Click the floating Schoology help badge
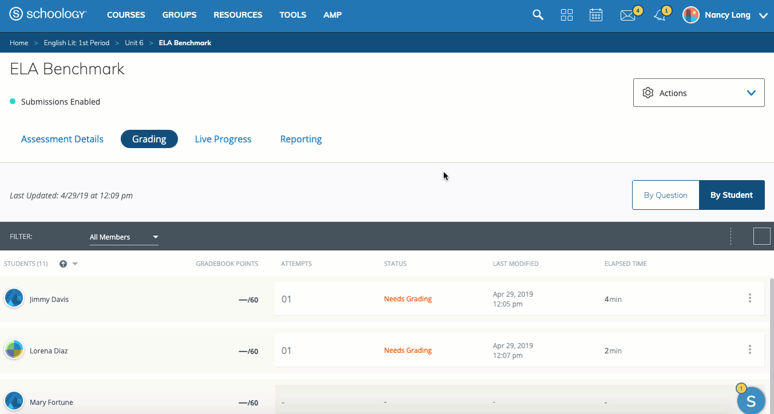The image size is (774, 414). 751,399
